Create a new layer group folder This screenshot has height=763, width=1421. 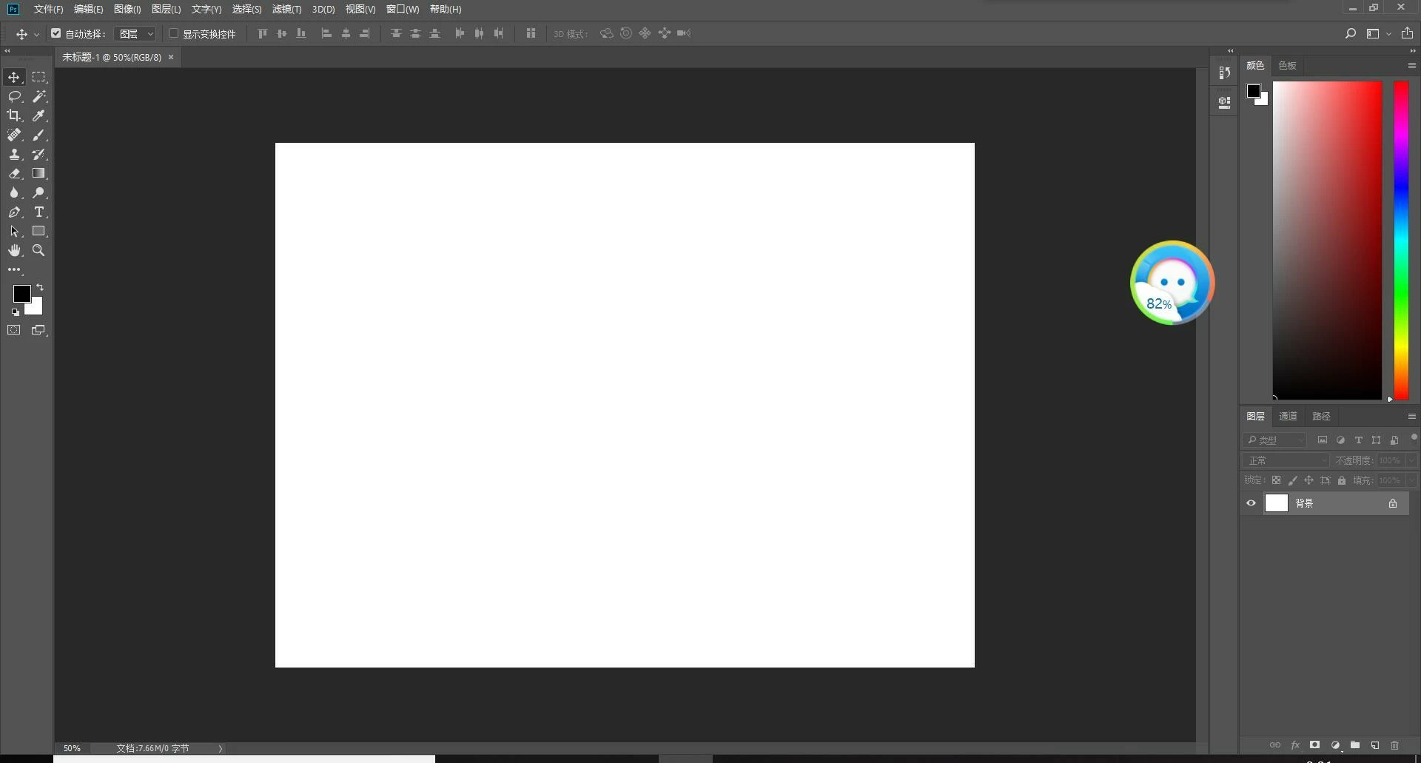coord(1354,745)
